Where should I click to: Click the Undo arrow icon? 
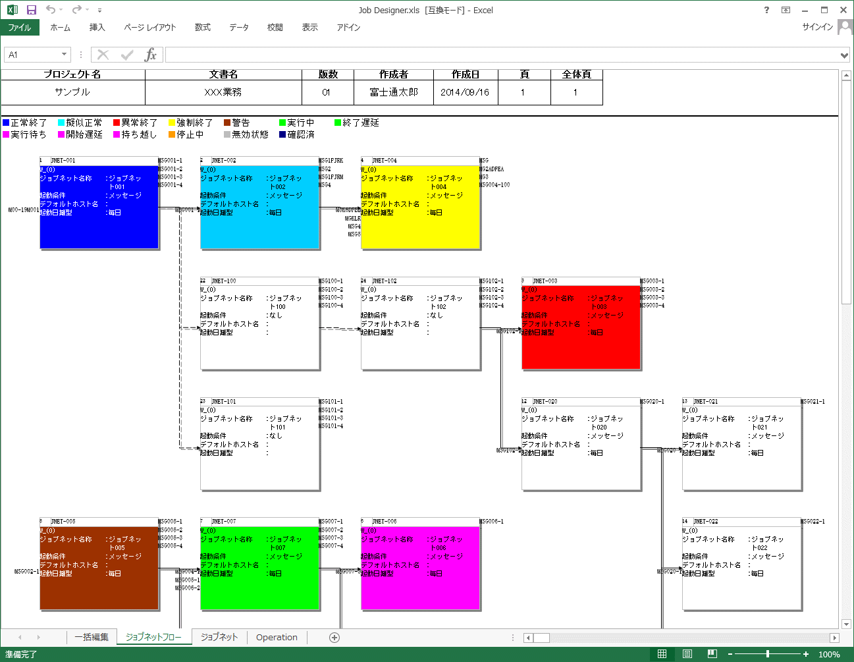tap(51, 10)
